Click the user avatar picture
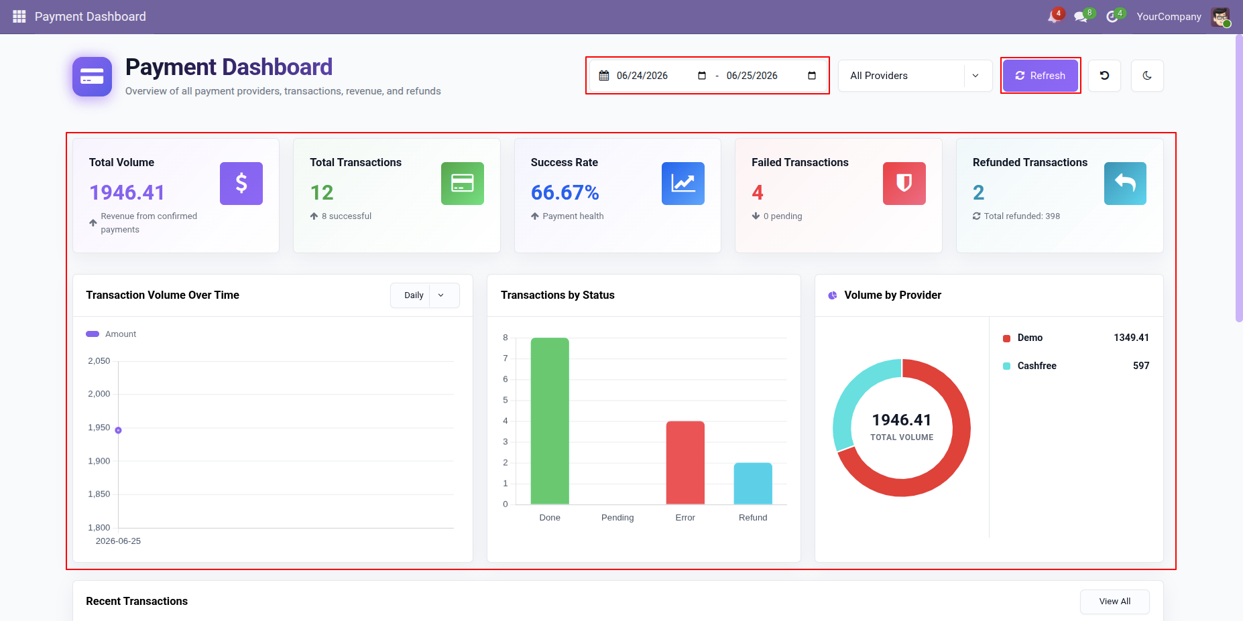The height and width of the screenshot is (621, 1243). (1220, 17)
